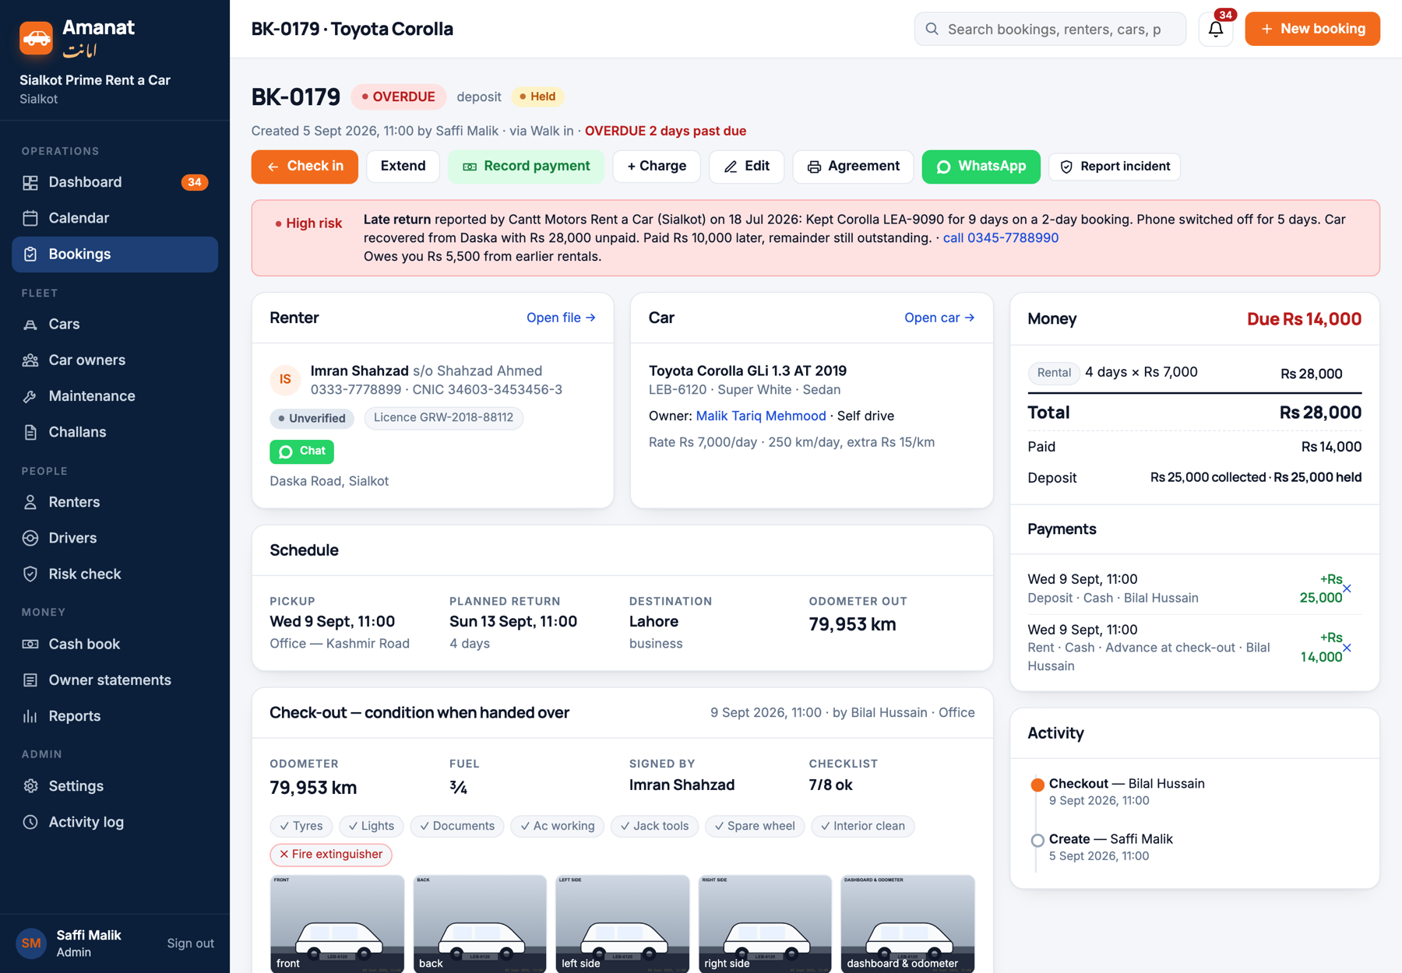Click the Check in button
This screenshot has height=973, width=1402.
(x=305, y=167)
